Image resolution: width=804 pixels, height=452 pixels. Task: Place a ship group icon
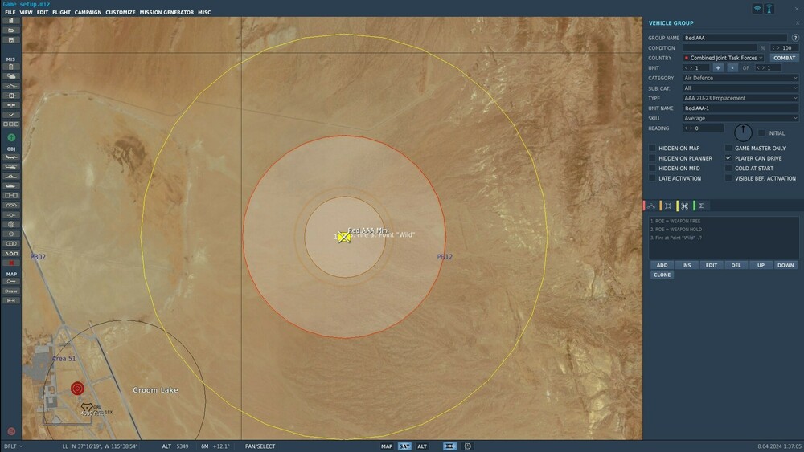pyautogui.click(x=11, y=176)
